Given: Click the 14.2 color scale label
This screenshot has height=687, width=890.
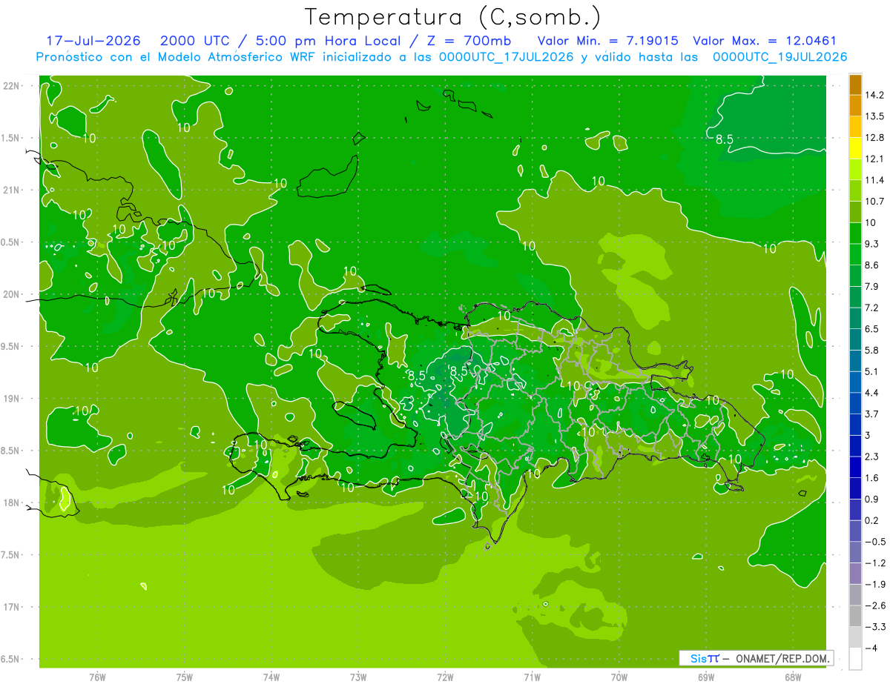Looking at the screenshot, I should 875,95.
